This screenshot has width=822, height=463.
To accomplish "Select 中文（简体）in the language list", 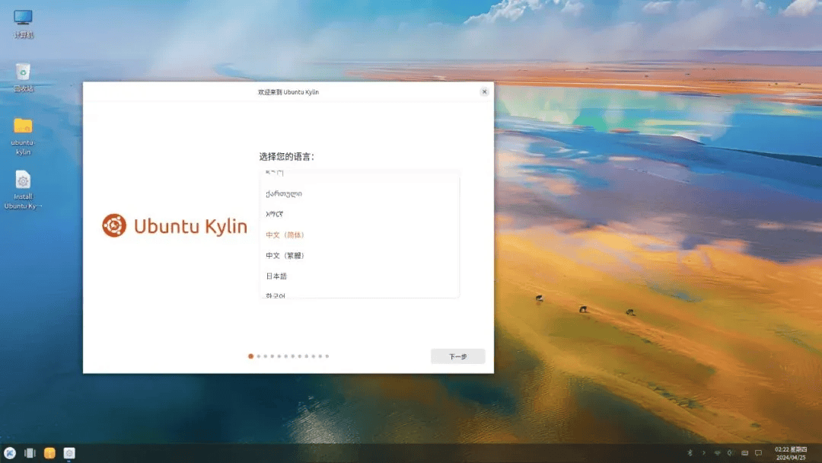I will pos(285,235).
